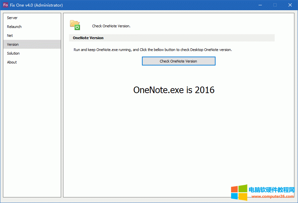Viewport: 298px width, 203px height.
Task: Select the Version item in the left panel
Action: 13,44
